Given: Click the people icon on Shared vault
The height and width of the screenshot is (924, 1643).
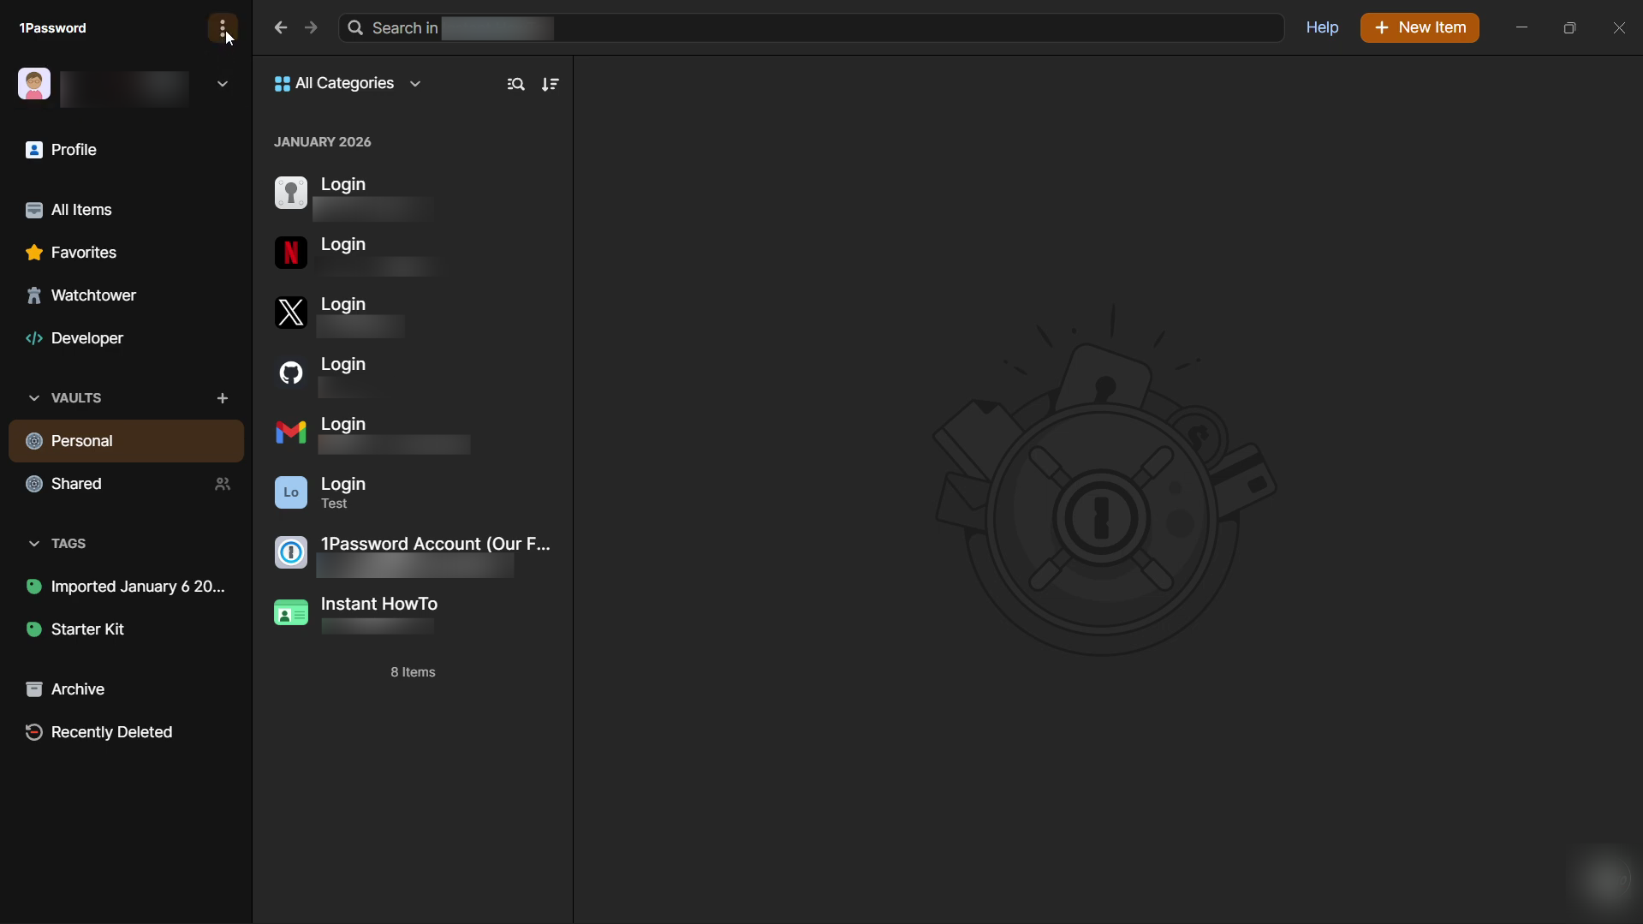Looking at the screenshot, I should [x=223, y=484].
